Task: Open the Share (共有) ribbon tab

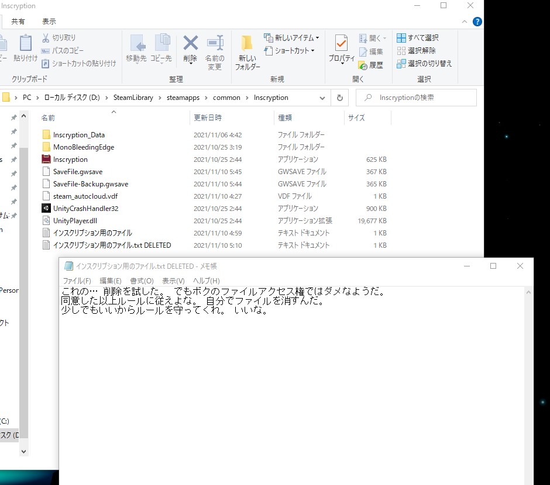Action: click(18, 22)
